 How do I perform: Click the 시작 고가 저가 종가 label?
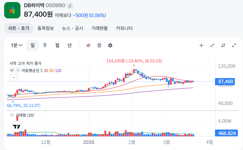click(x=26, y=63)
